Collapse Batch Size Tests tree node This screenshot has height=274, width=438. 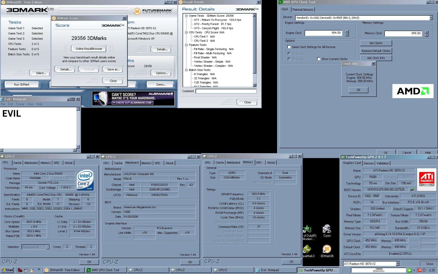[186, 70]
